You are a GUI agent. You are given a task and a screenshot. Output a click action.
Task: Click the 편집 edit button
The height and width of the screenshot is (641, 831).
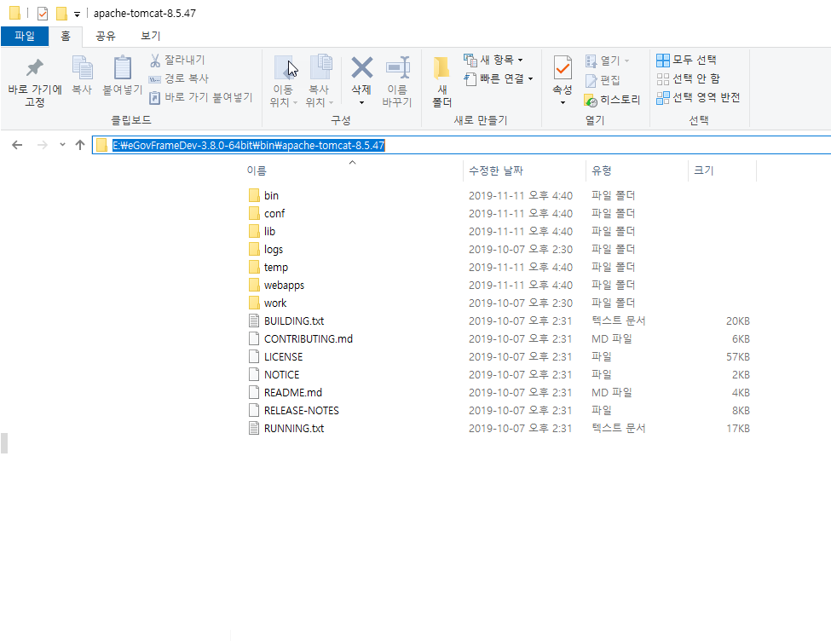point(603,80)
